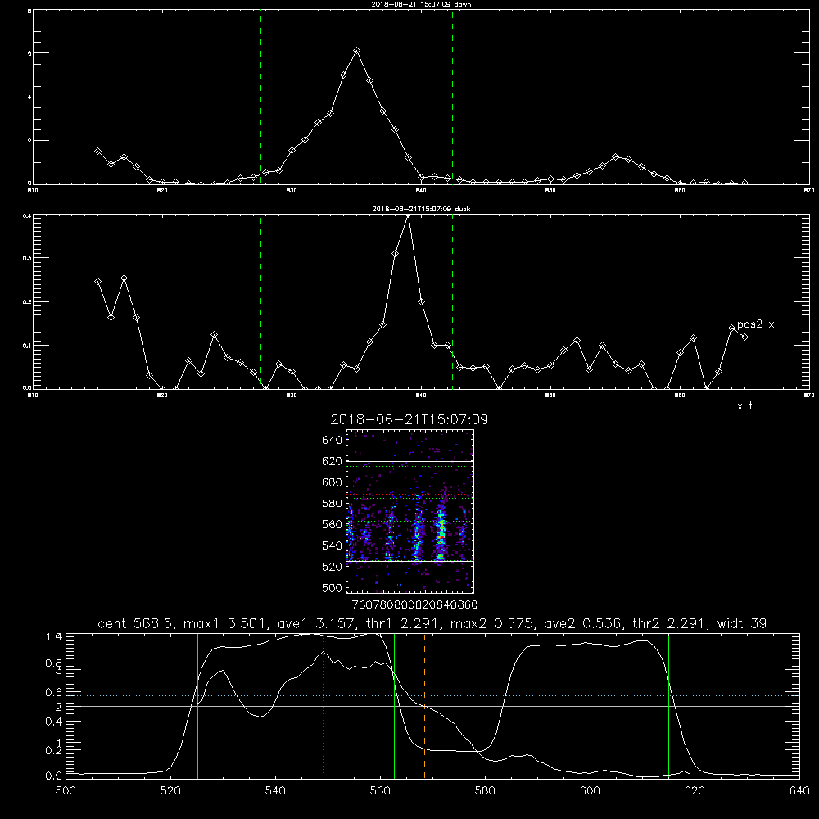Image resolution: width=819 pixels, height=819 pixels.
Task: Select the right green dashed line in the dawn plot
Action: pos(452,97)
